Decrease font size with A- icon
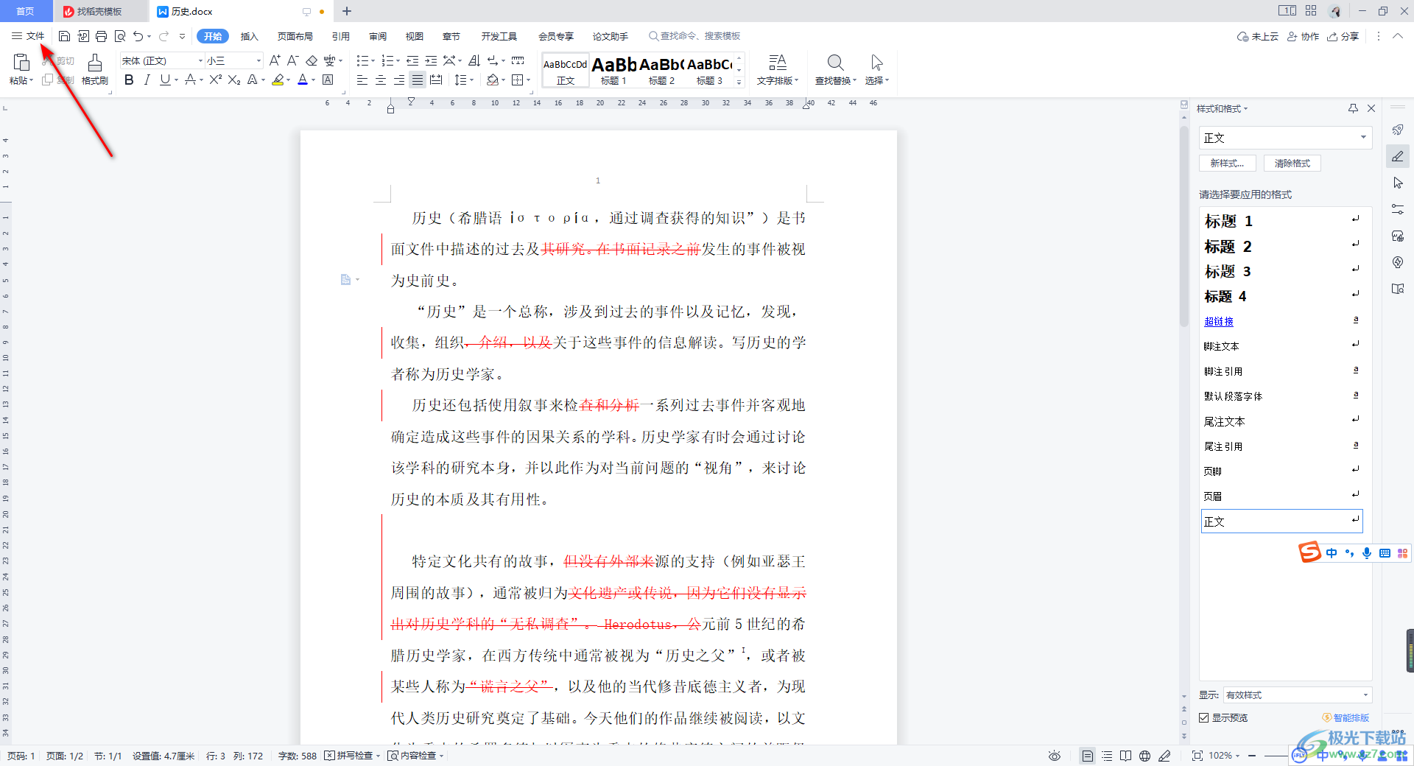Screen dimensions: 1414x766 tap(292, 60)
